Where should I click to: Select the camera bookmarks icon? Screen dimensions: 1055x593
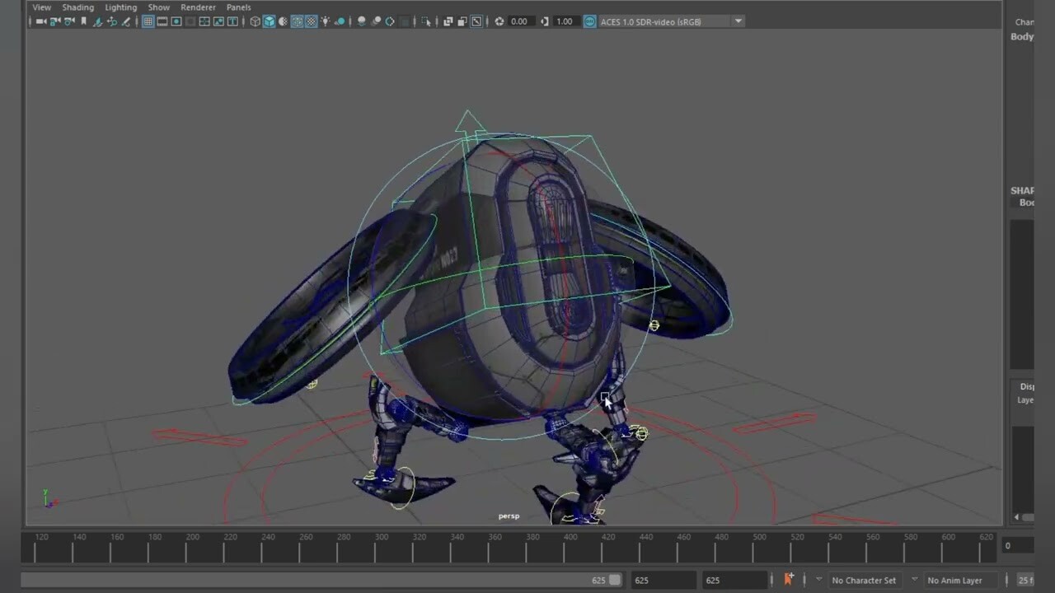[83, 21]
